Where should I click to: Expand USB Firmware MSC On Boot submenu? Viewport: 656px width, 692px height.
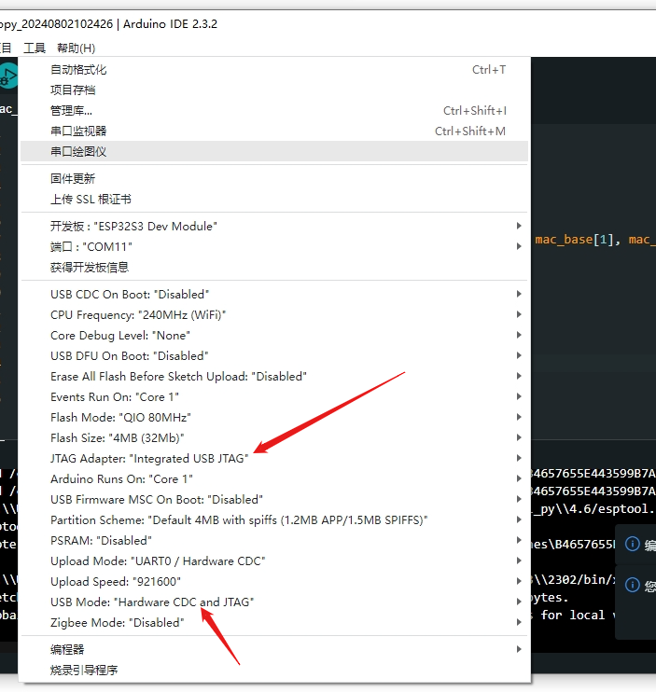tap(274, 500)
